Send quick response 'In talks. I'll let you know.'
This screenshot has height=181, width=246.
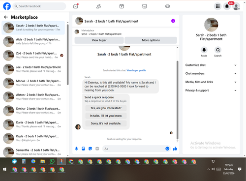click(106, 116)
